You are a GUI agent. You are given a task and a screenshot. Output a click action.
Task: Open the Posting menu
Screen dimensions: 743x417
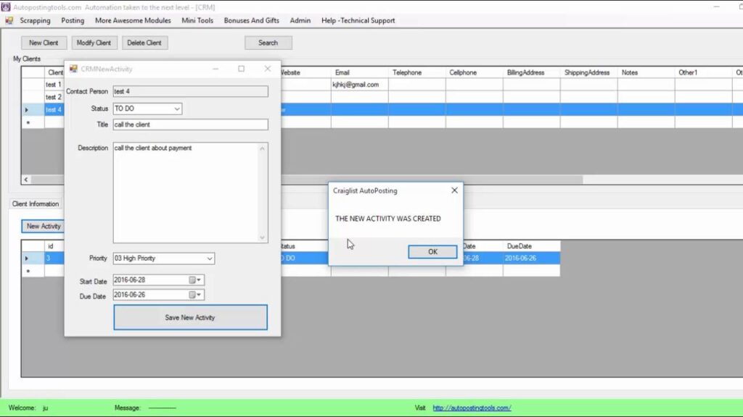pyautogui.click(x=73, y=20)
